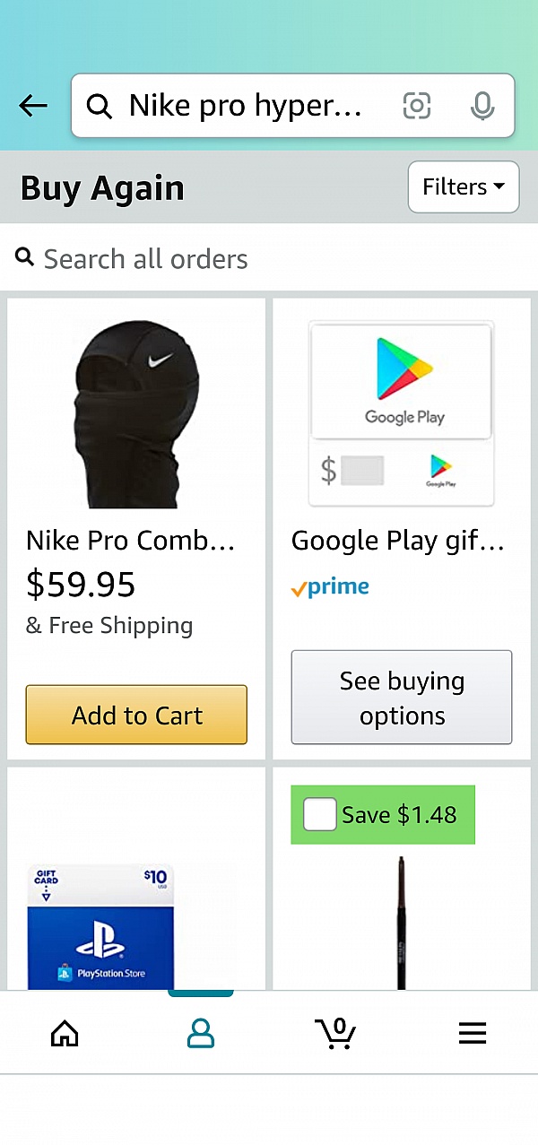This screenshot has height=1145, width=538.
Task: Tap the back arrow icon
Action: tap(33, 106)
